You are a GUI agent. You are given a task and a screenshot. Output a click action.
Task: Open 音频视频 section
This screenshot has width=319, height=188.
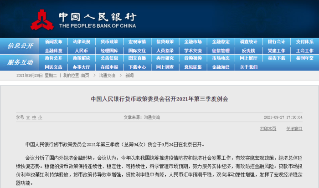pyautogui.click(x=193, y=58)
